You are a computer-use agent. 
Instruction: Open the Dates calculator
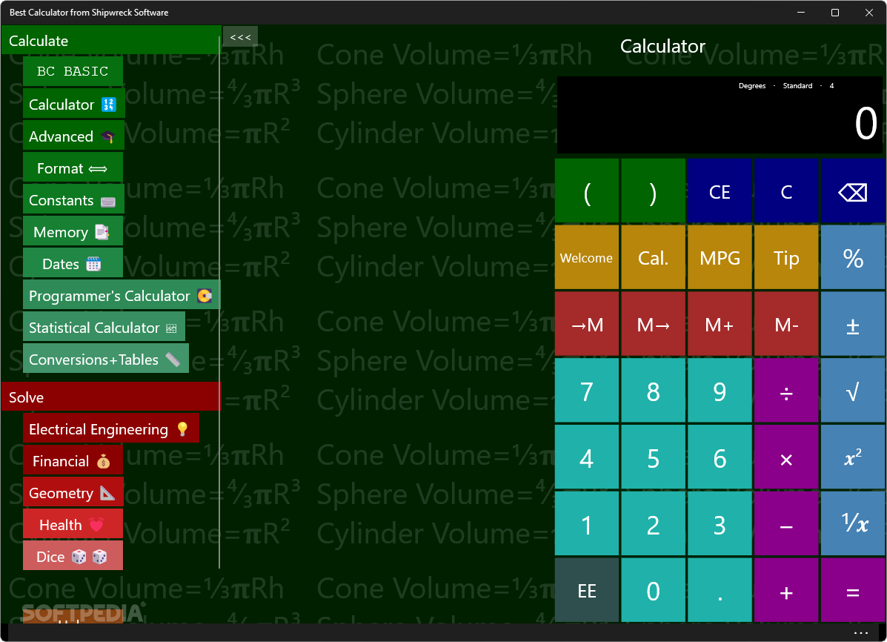[x=73, y=264]
